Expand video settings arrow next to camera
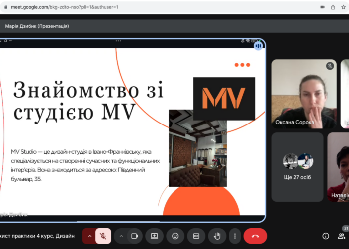The height and width of the screenshot is (249, 349). pos(121,236)
